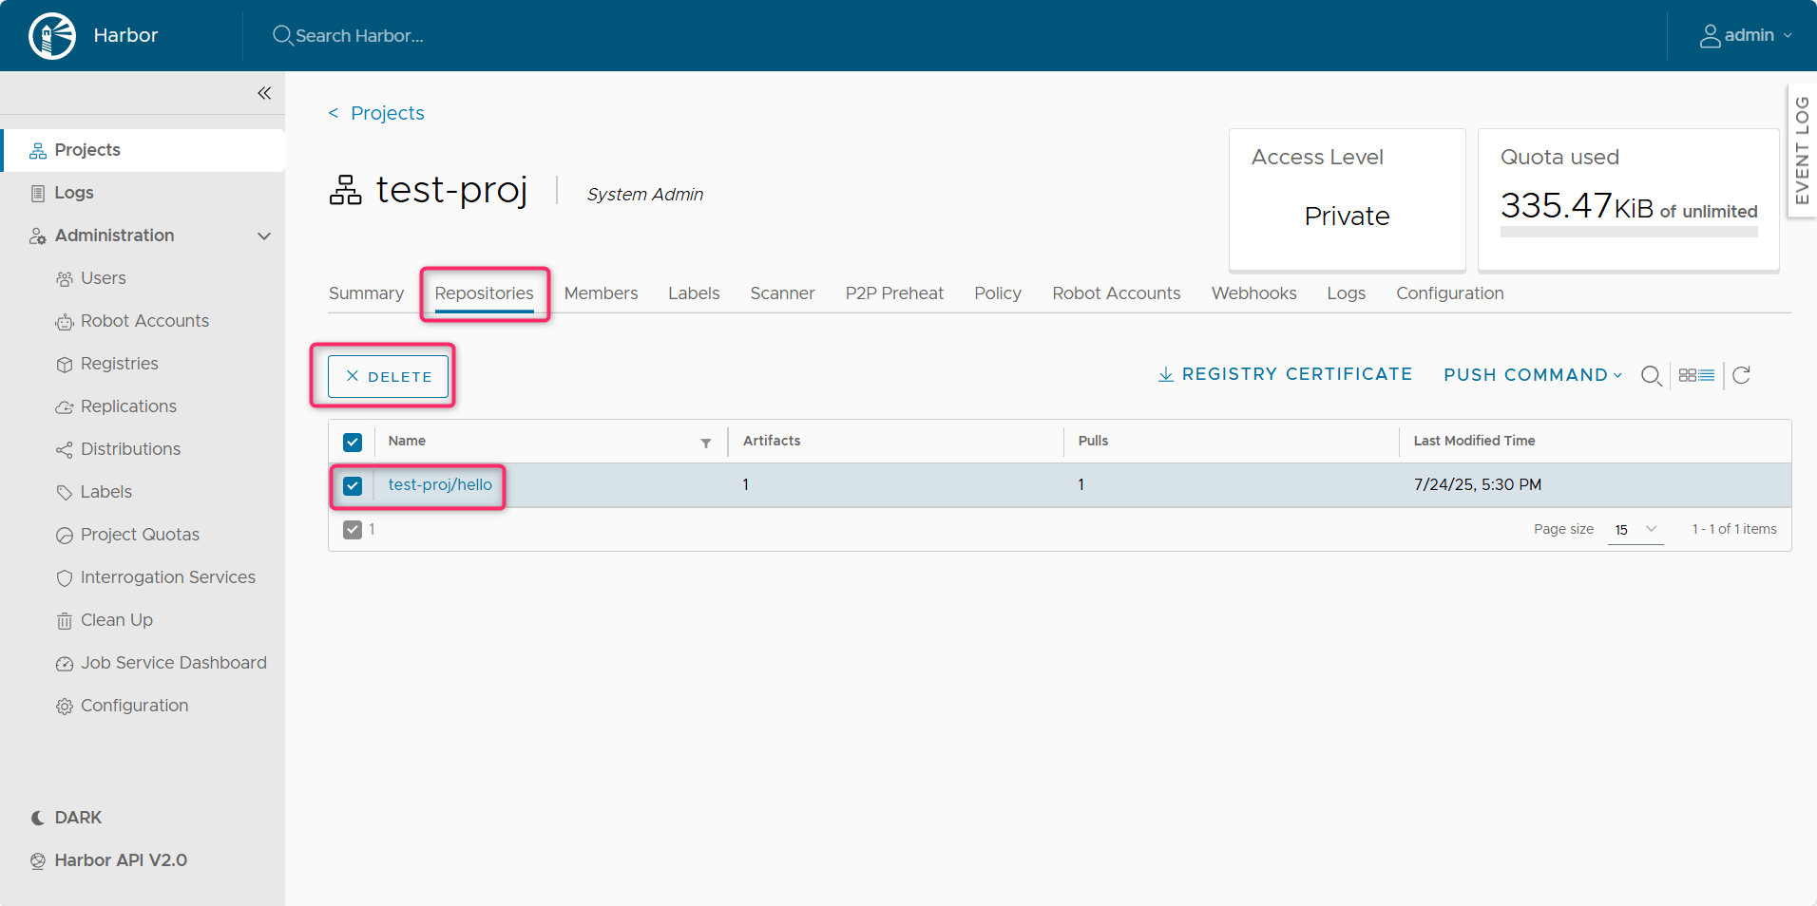The width and height of the screenshot is (1817, 906).
Task: Switch to the Summary tab
Action: [367, 293]
